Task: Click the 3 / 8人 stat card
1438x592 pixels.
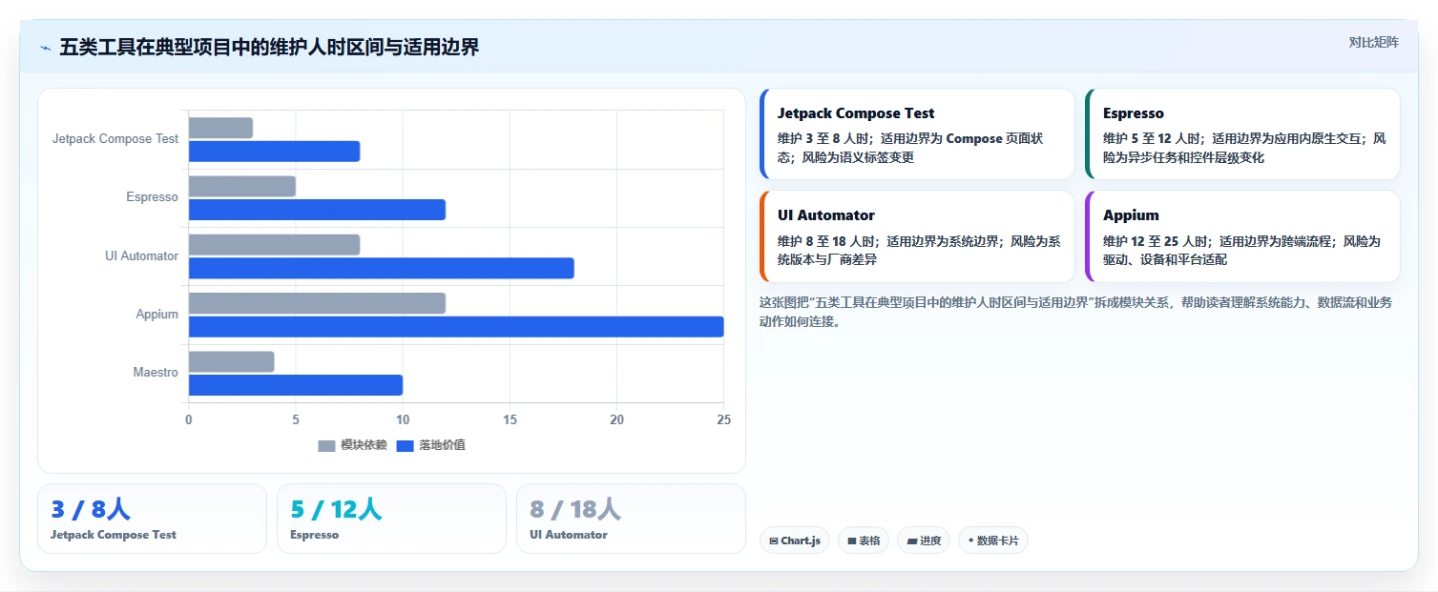Action: coord(152,519)
